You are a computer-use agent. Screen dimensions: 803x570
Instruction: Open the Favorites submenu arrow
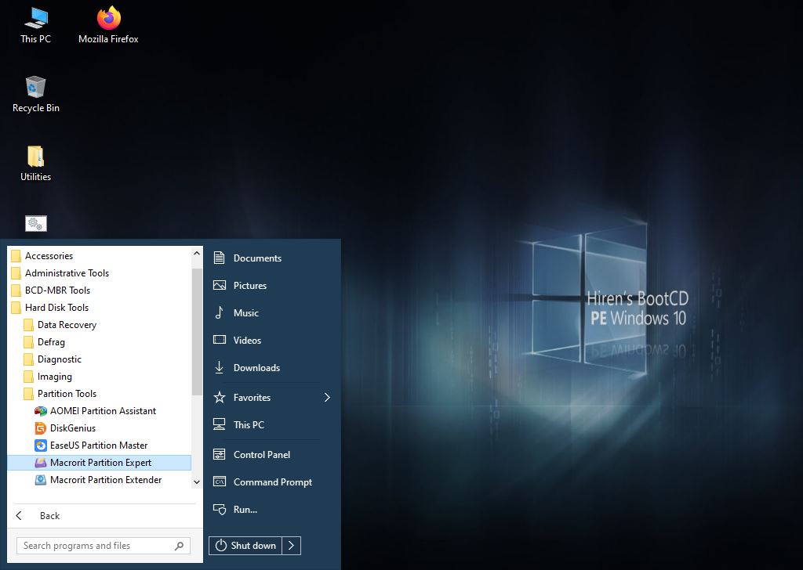pos(327,398)
